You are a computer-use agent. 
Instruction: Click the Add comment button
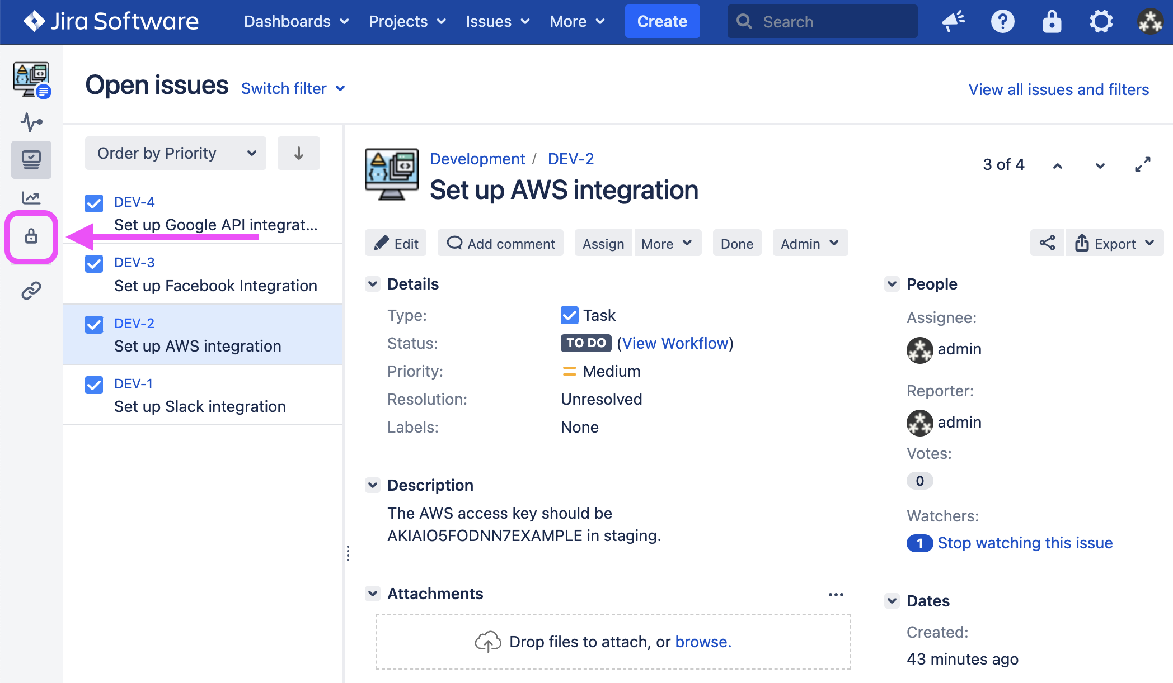point(500,243)
